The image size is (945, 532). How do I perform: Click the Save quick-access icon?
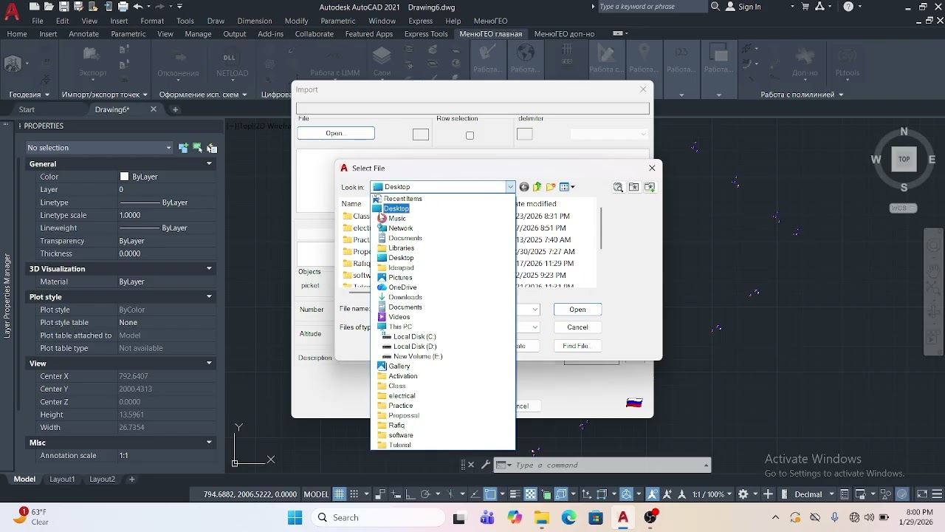point(64,7)
